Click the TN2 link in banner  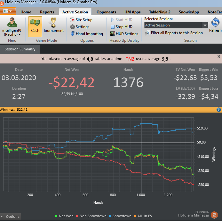(x=130, y=59)
